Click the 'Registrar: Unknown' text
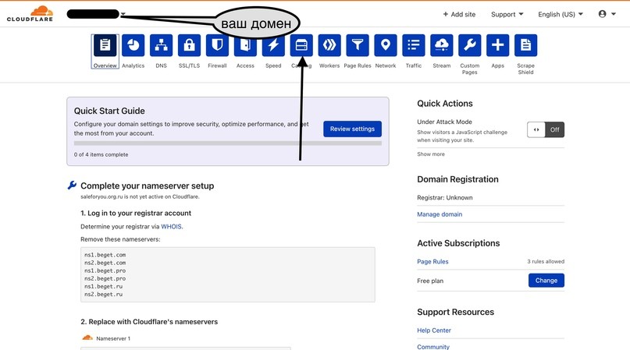 (x=445, y=197)
